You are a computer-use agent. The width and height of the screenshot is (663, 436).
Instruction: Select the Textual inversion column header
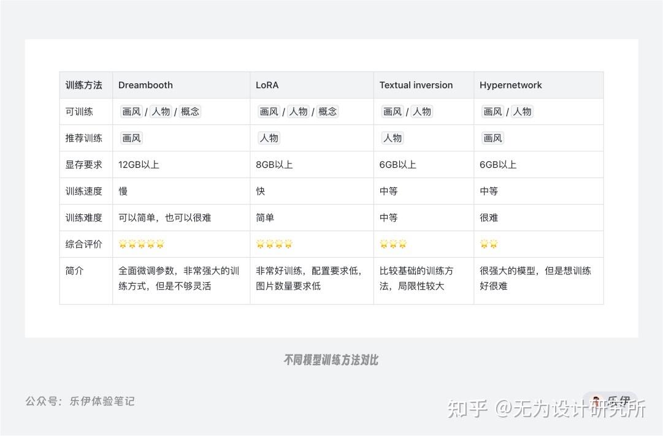tap(424, 85)
